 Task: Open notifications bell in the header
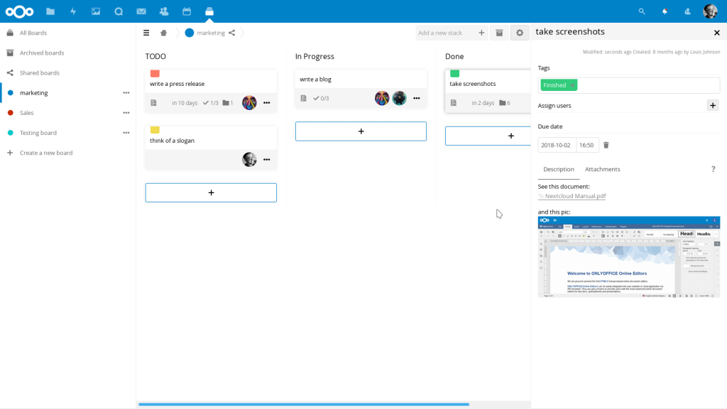click(665, 11)
